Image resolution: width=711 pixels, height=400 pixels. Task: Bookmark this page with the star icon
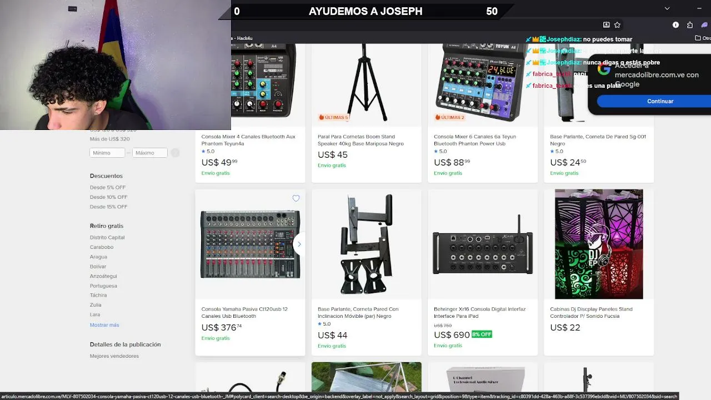click(617, 25)
